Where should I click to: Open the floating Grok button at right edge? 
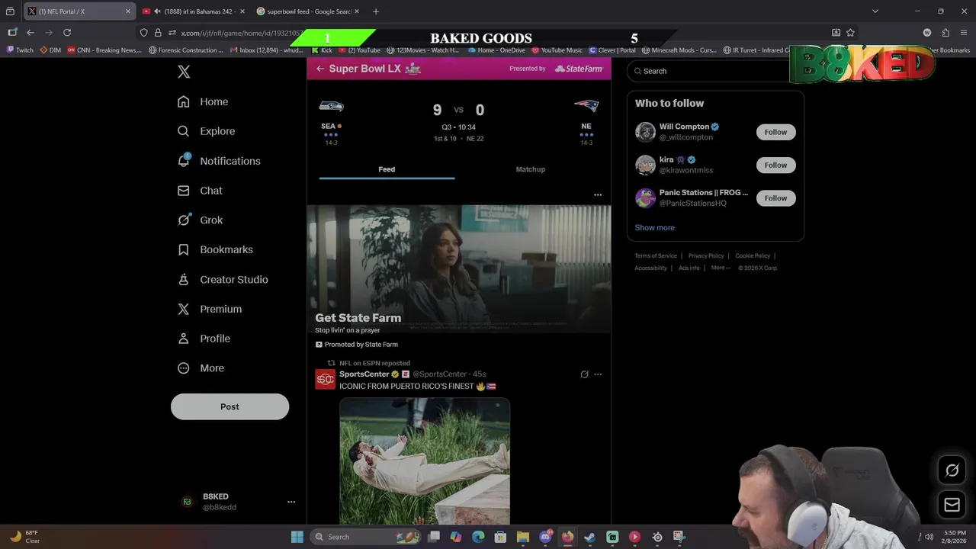pyautogui.click(x=952, y=470)
